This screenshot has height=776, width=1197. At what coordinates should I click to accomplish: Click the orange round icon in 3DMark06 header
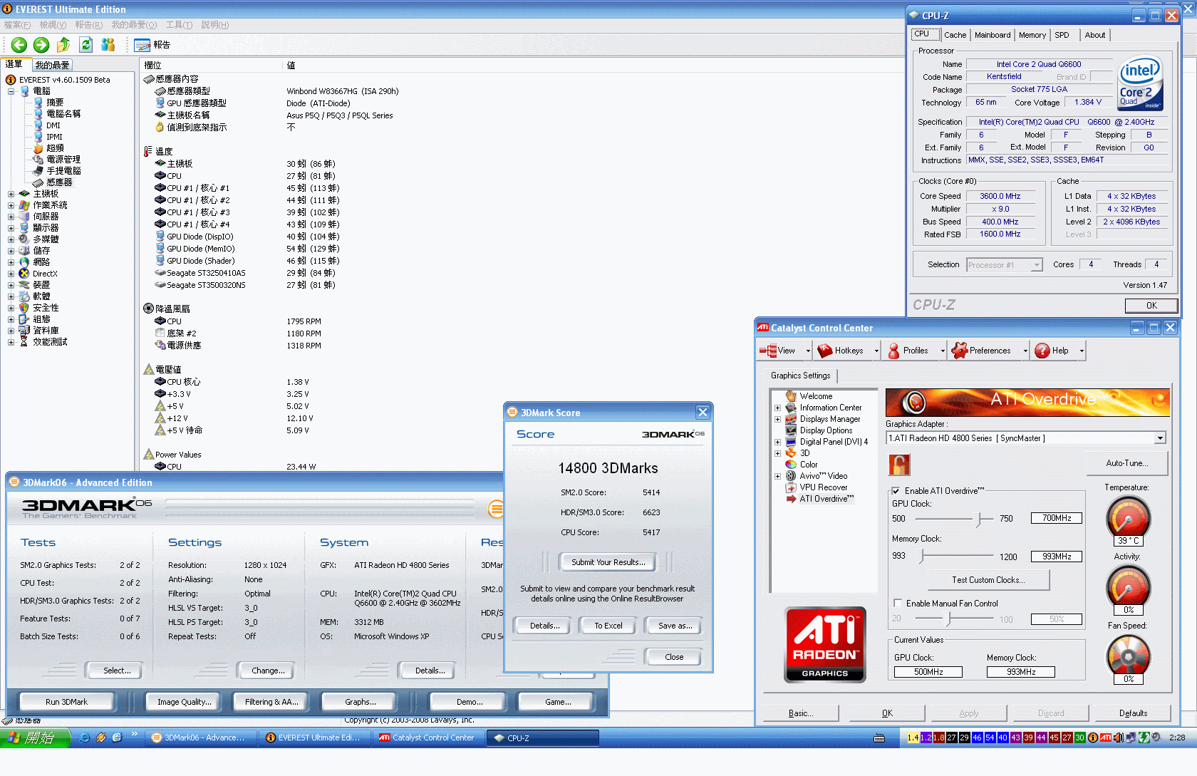point(496,509)
